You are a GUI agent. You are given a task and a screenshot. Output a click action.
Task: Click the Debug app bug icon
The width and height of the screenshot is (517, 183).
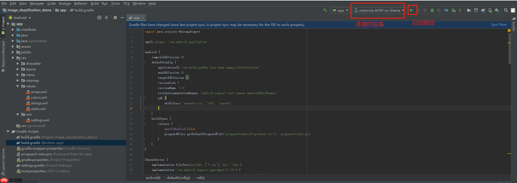(x=432, y=10)
